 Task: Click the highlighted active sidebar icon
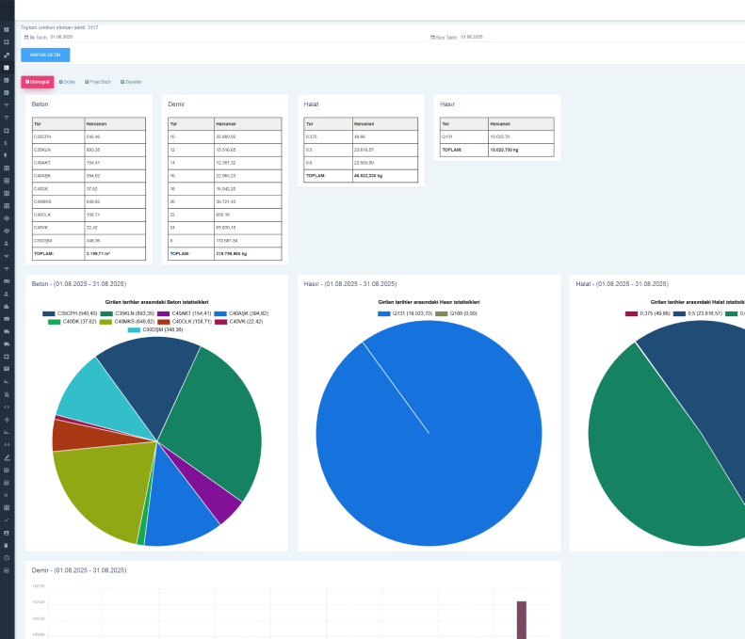coord(7,68)
